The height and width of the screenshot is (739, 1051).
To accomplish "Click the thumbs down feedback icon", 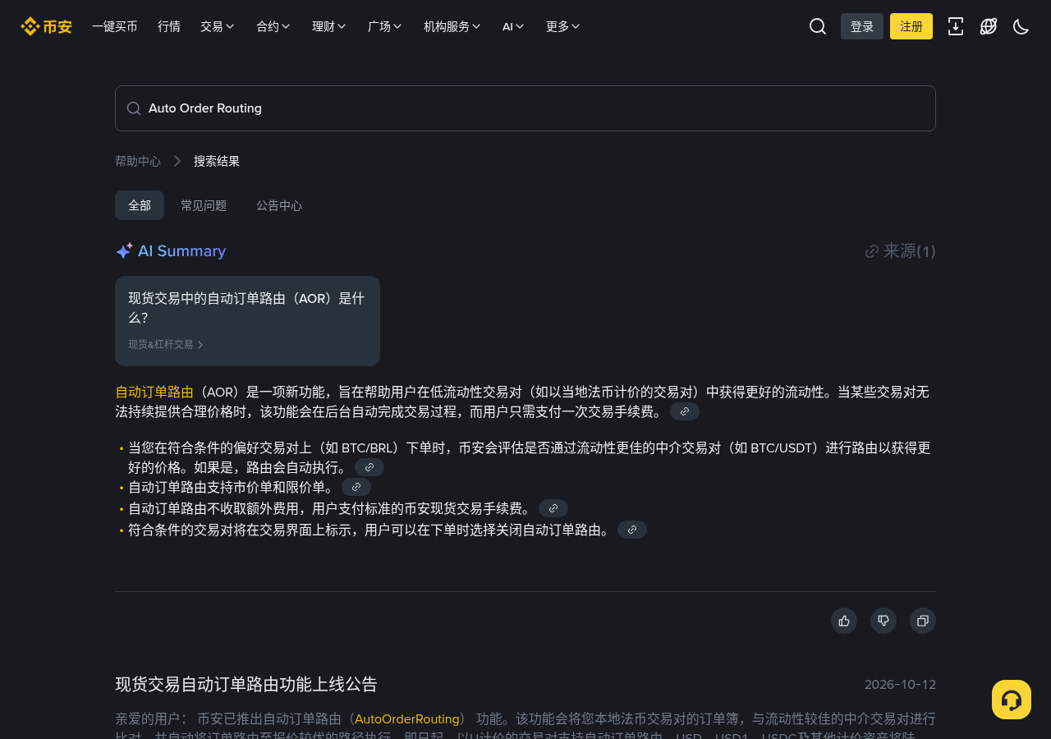I will pos(883,621).
